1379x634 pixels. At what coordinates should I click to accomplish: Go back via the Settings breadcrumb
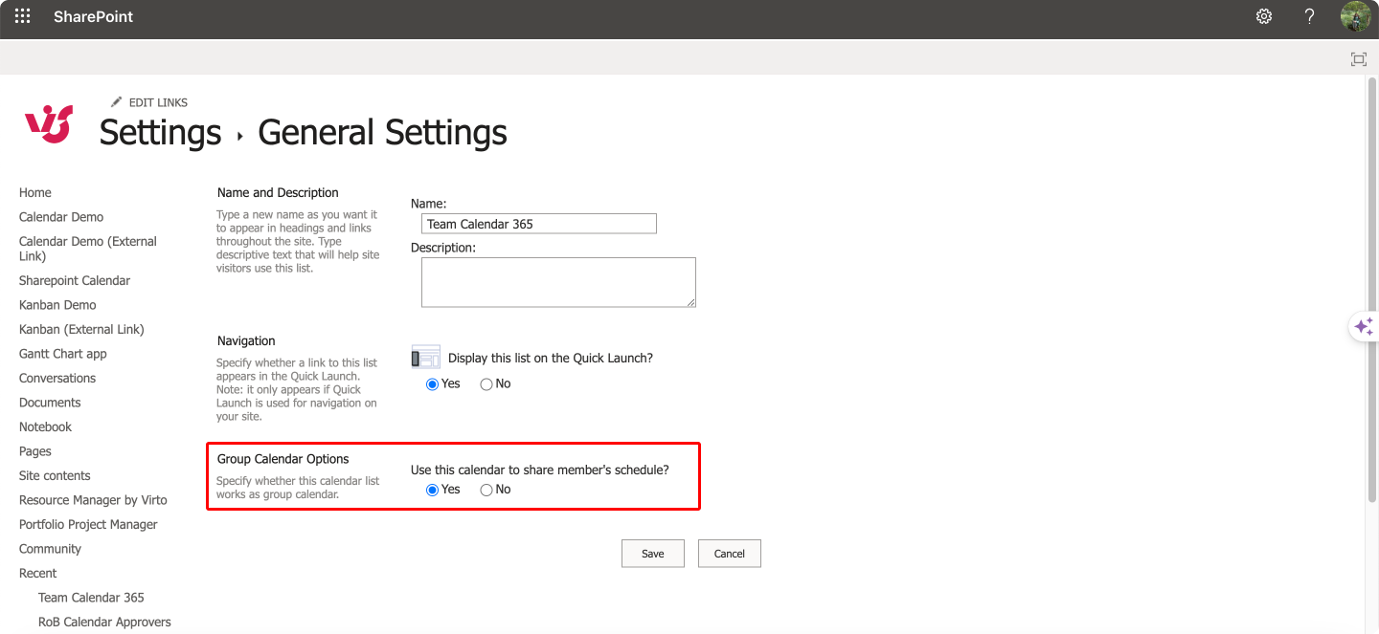click(x=160, y=132)
